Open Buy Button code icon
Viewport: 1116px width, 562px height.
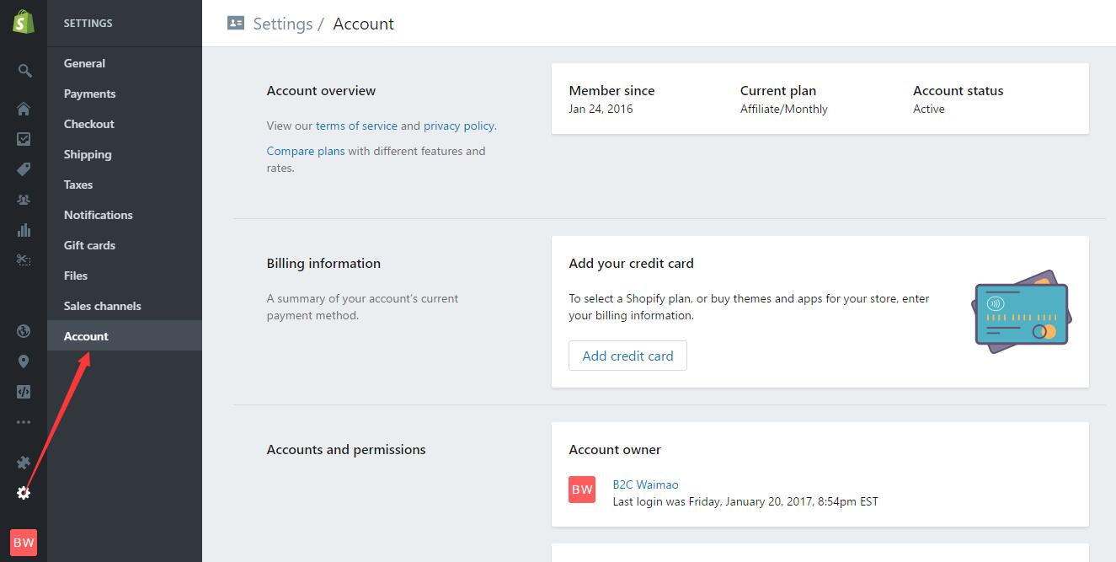pos(24,392)
